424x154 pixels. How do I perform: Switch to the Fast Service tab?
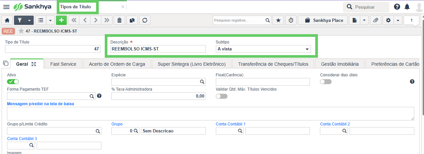click(x=63, y=64)
